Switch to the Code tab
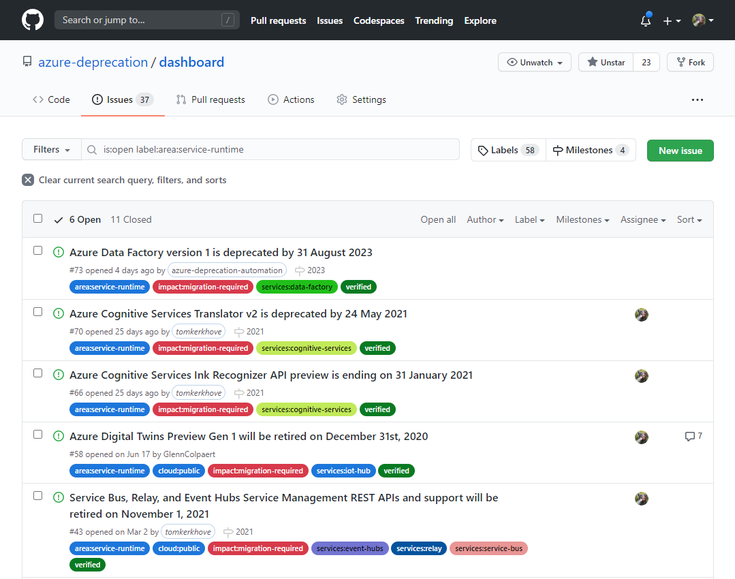Image resolution: width=735 pixels, height=579 pixels. pyautogui.click(x=52, y=100)
